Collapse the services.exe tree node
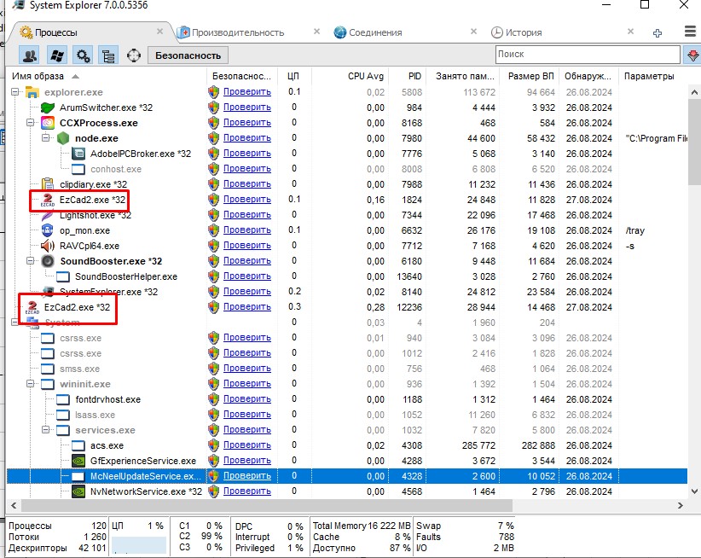 (46, 430)
